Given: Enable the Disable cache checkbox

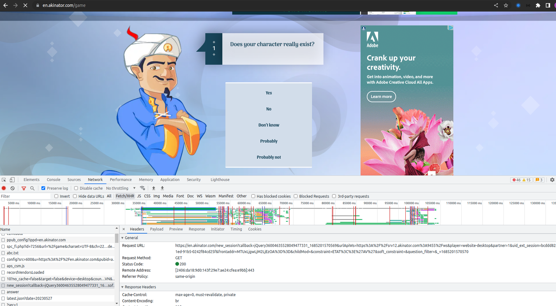Looking at the screenshot, I should pos(76,188).
